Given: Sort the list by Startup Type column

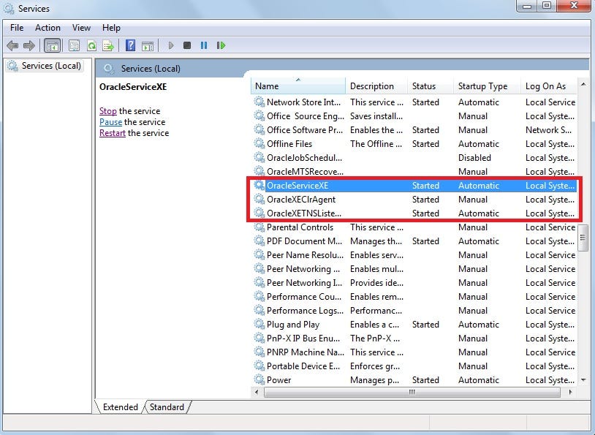Looking at the screenshot, I should (x=482, y=86).
